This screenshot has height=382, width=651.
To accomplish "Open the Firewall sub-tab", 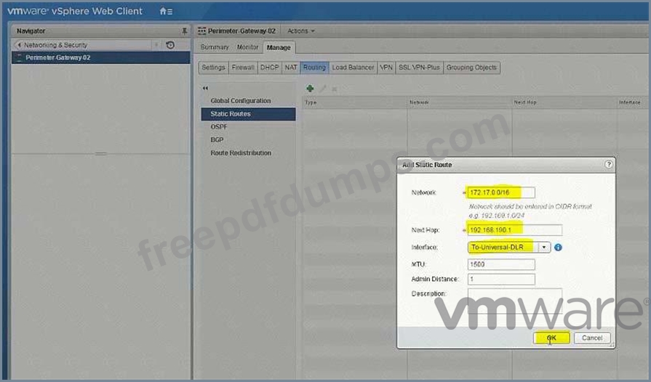I will (x=243, y=68).
